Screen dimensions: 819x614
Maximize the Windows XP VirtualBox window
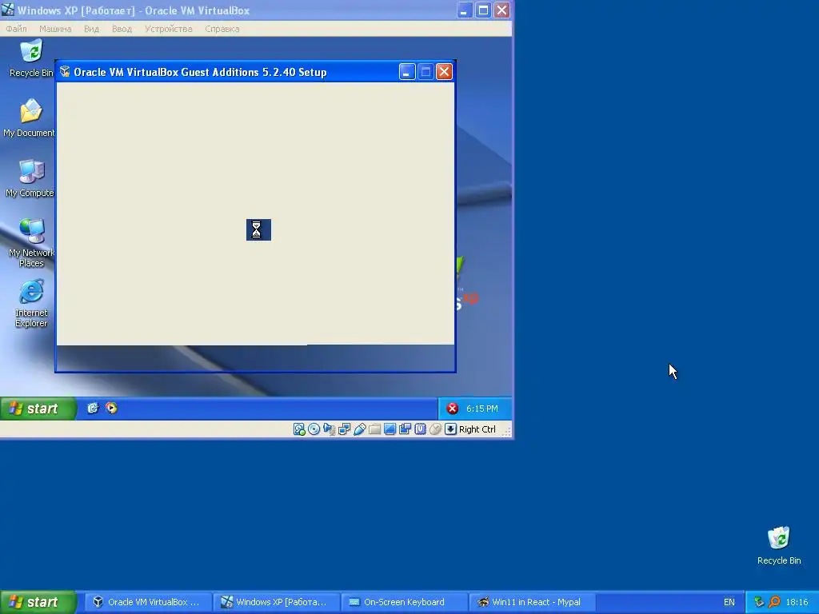483,10
